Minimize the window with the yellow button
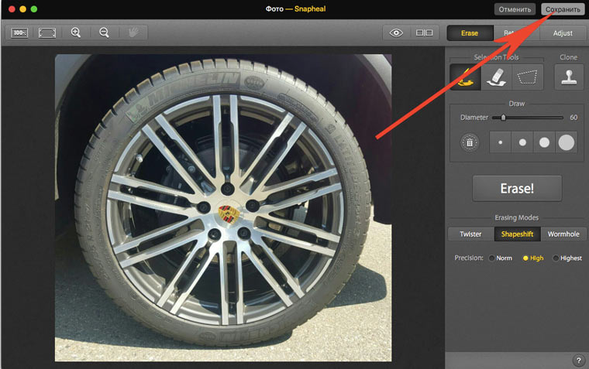Image resolution: width=589 pixels, height=369 pixels. coord(23,9)
